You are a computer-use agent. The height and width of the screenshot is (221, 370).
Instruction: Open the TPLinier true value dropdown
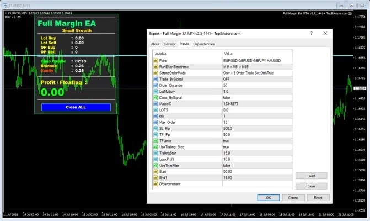tap(258, 141)
